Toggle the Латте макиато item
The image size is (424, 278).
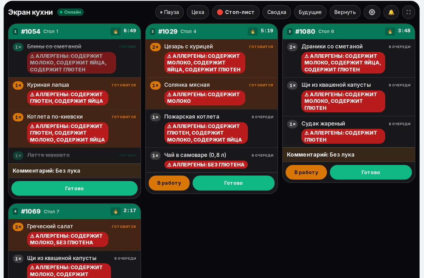point(75,155)
